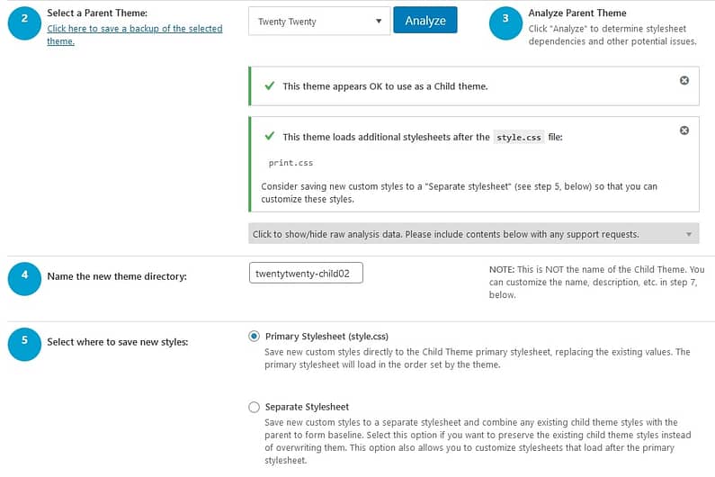Expand the raw analysis data section
This screenshot has width=715, height=477.
tap(473, 234)
